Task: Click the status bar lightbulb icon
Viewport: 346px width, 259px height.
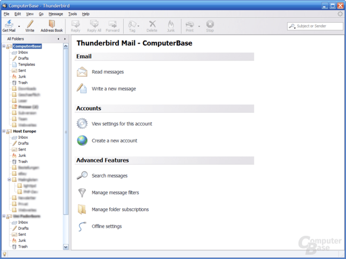Action: point(4,254)
